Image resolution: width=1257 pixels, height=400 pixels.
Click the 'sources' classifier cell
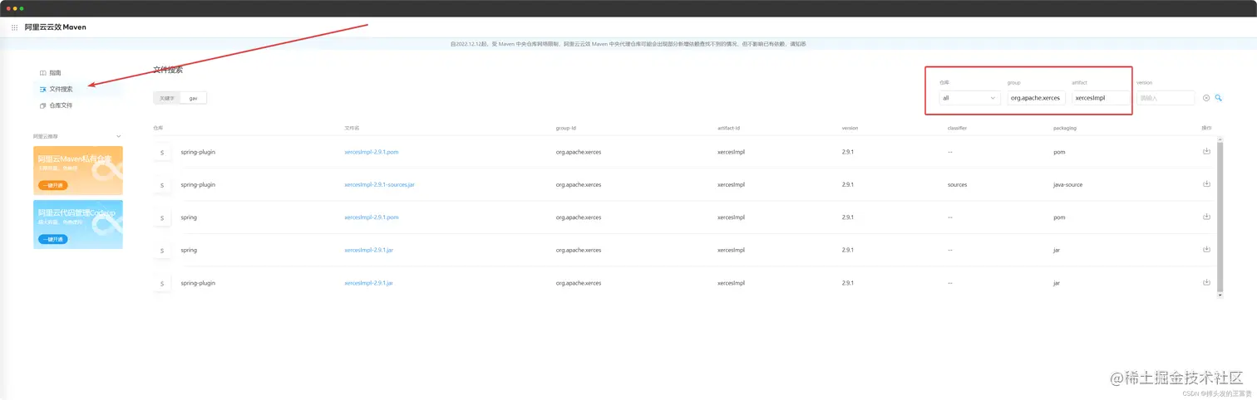(957, 184)
